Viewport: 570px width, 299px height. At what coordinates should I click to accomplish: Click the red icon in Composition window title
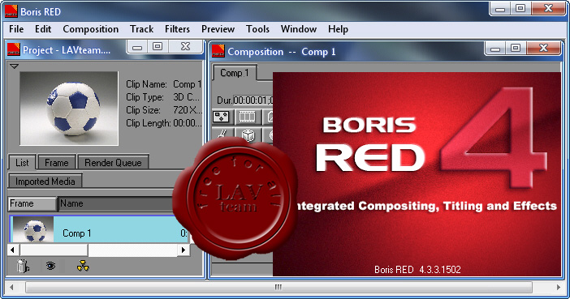218,51
